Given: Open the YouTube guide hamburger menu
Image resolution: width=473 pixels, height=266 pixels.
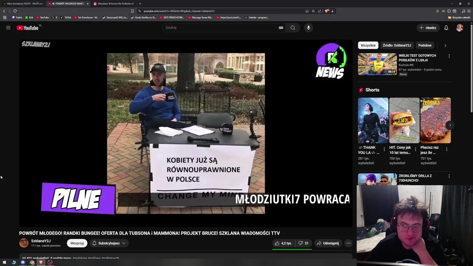Looking at the screenshot, I should click(8, 28).
